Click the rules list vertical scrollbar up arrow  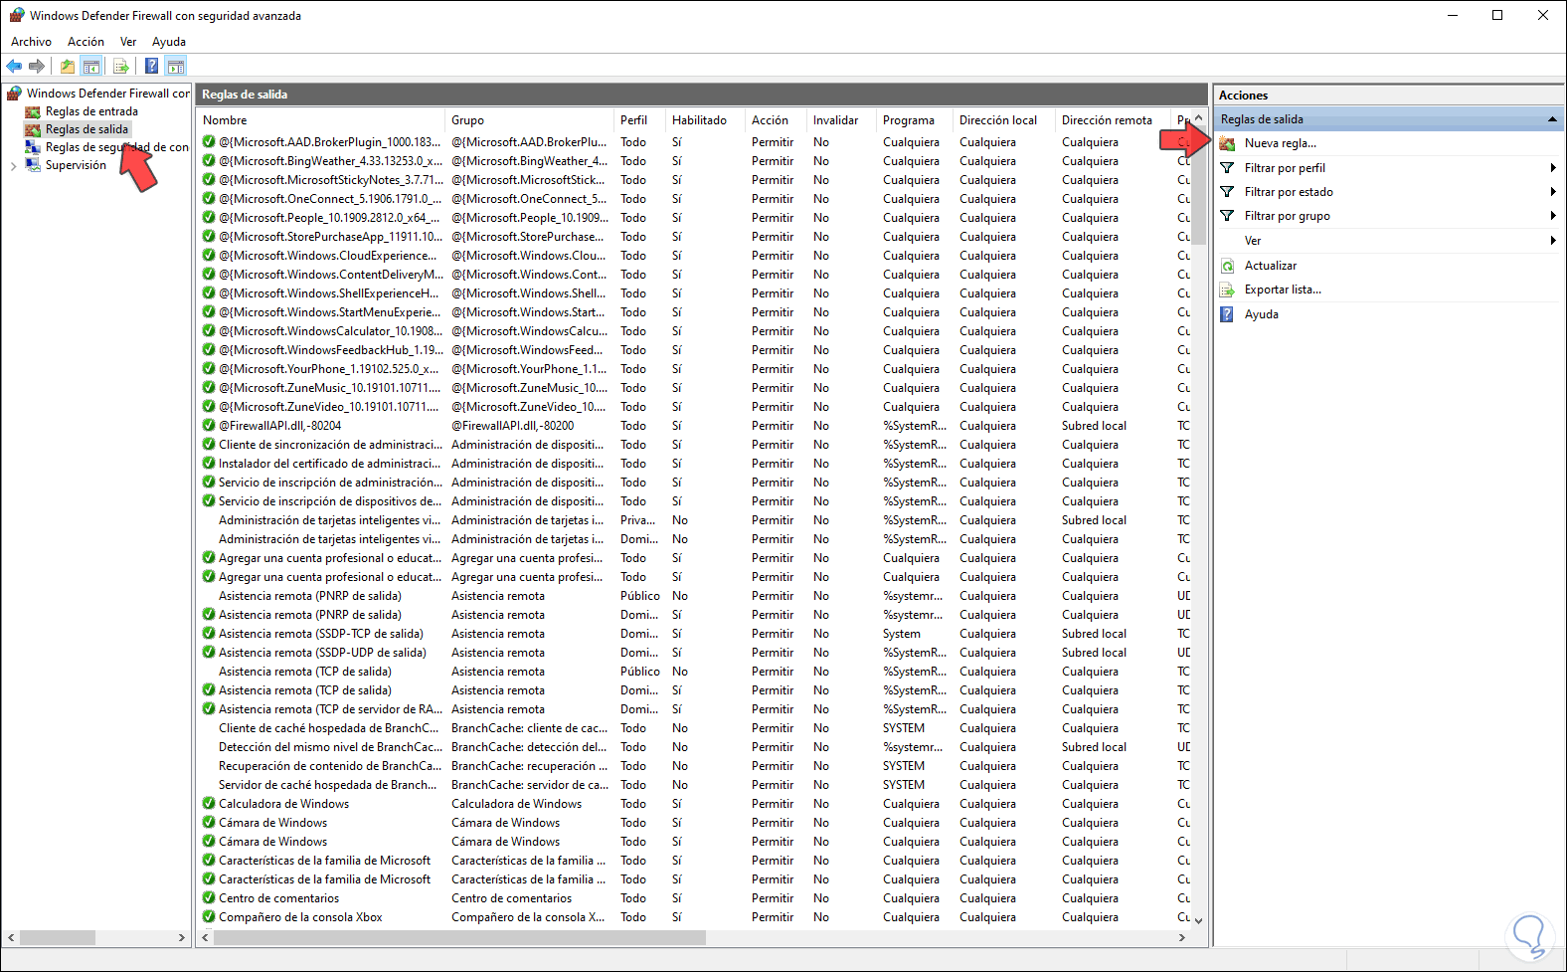tap(1198, 118)
